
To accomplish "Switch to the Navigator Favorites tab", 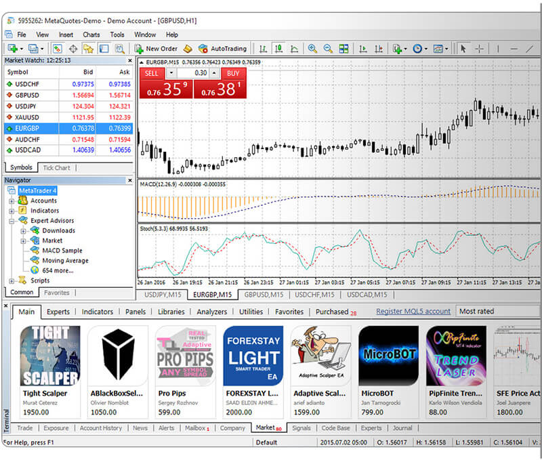I will (x=57, y=293).
